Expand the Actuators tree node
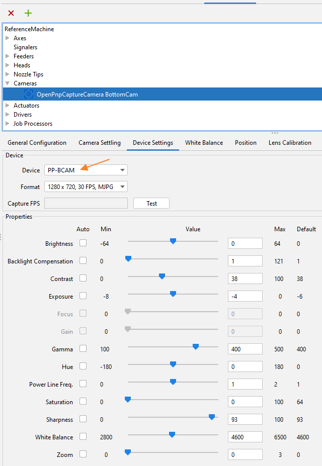Screen dimensions: 322x466 click(8, 106)
